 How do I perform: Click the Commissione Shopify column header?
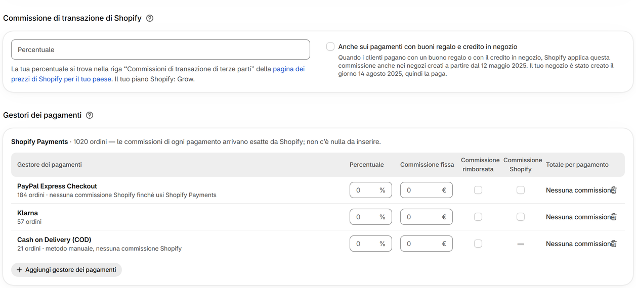pos(523,165)
